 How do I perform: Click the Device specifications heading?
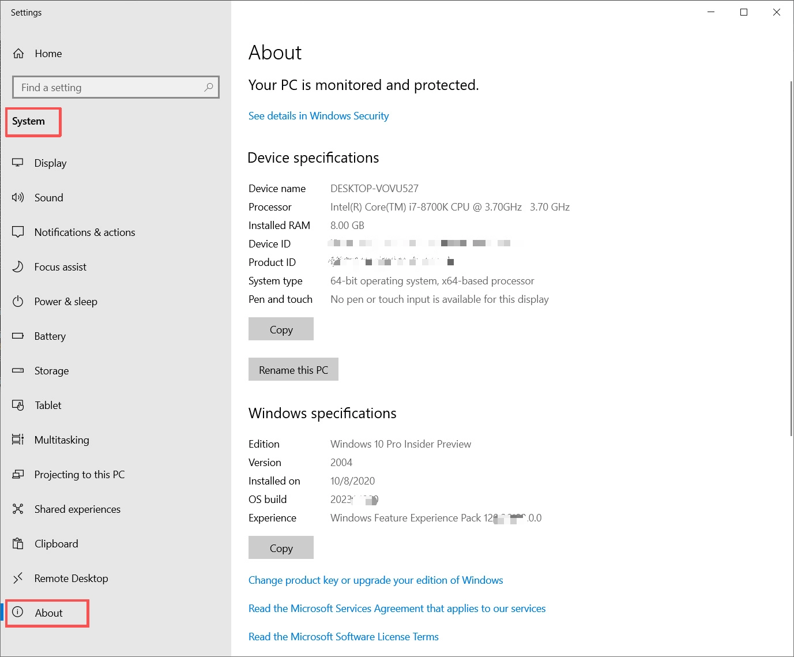(313, 158)
